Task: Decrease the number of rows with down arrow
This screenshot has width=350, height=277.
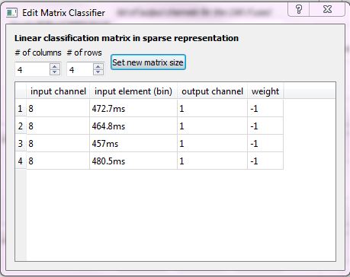Action: click(98, 72)
